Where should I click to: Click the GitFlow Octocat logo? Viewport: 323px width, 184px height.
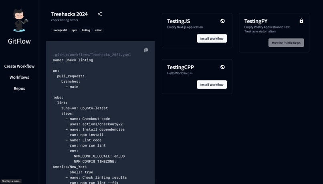pos(20,20)
